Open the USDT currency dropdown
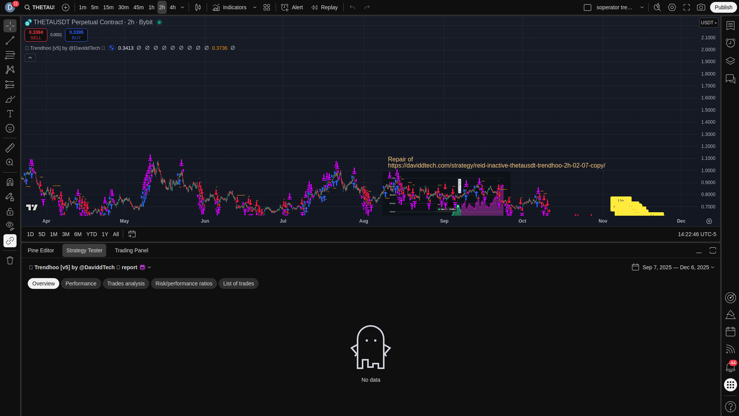This screenshot has width=739, height=416. [709, 23]
